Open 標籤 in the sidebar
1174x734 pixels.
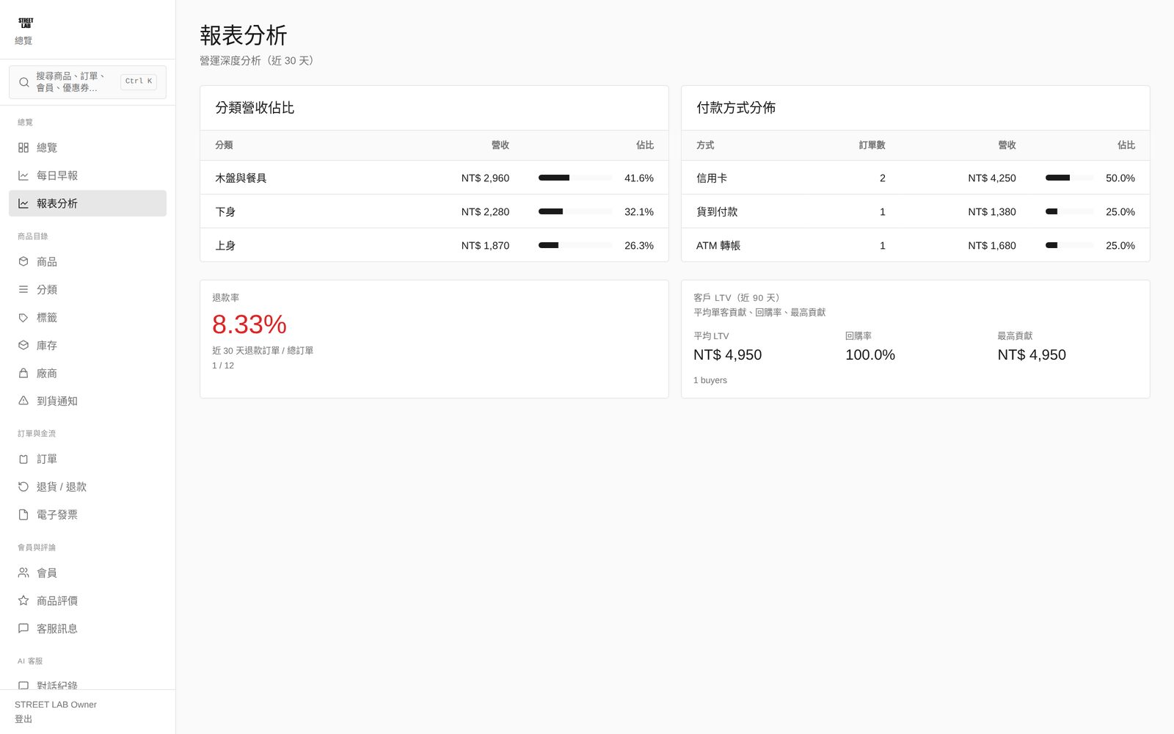(87, 317)
